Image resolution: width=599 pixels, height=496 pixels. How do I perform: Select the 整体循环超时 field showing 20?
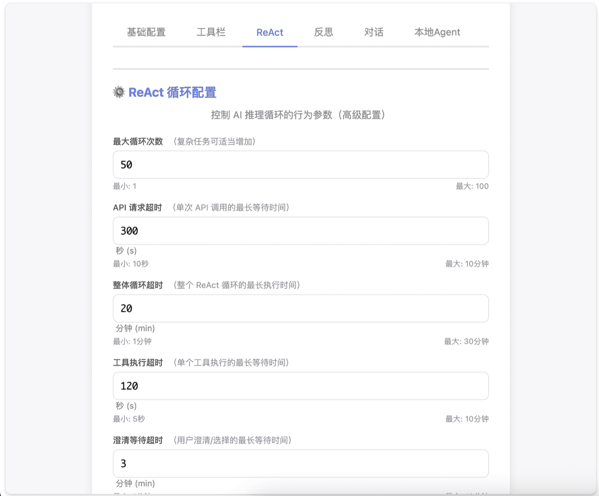point(301,308)
